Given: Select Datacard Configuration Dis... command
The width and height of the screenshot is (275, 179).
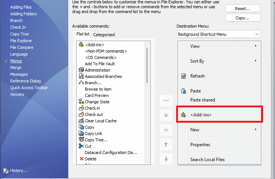Looking at the screenshot, I should [x=111, y=153].
